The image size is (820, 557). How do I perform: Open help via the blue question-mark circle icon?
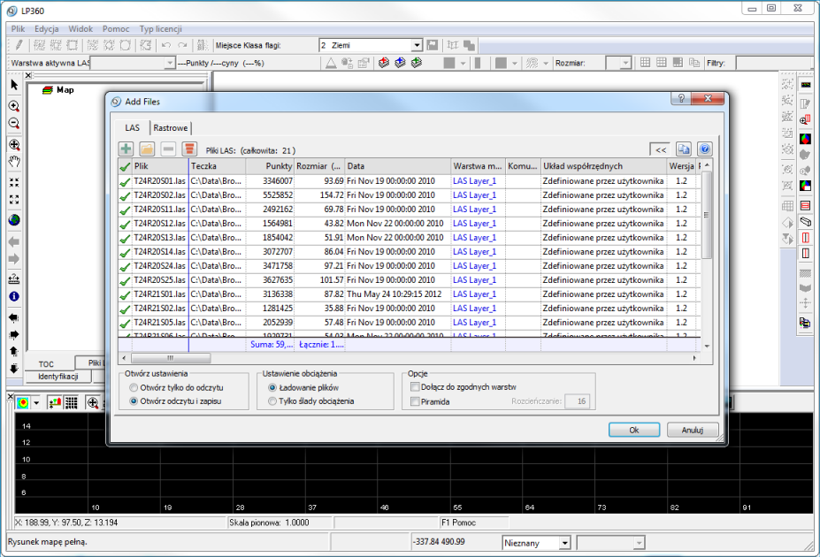[x=704, y=149]
